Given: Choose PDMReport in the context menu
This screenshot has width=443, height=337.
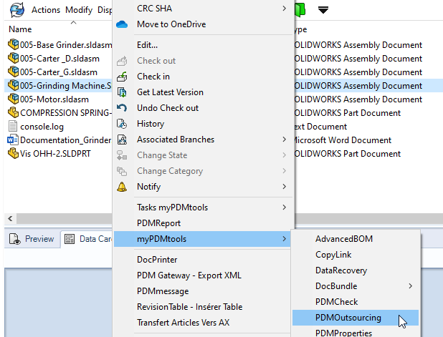Looking at the screenshot, I should [x=158, y=223].
